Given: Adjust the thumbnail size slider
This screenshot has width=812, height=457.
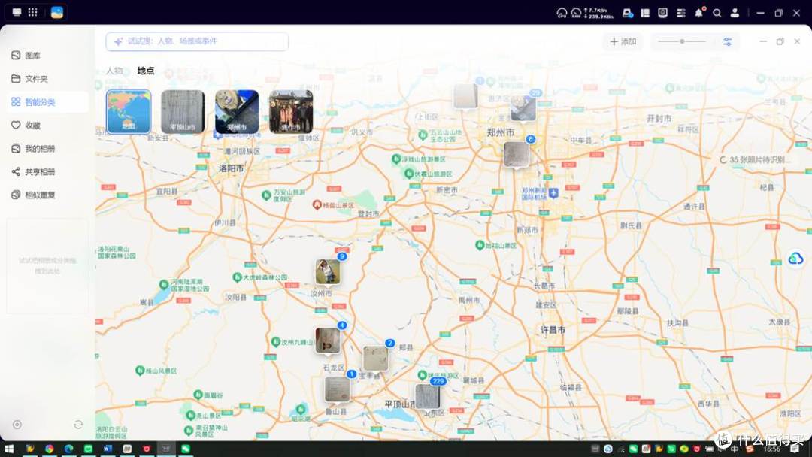Looking at the screenshot, I should (682, 41).
